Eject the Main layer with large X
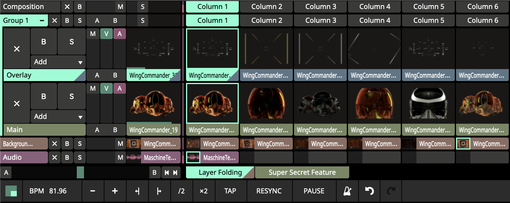 [x=17, y=103]
